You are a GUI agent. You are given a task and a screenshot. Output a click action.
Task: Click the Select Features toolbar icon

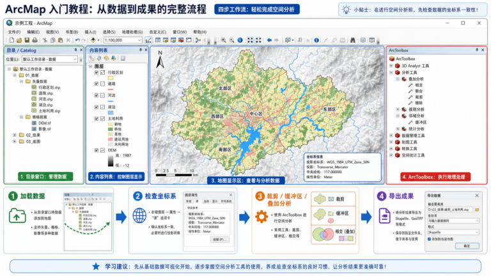pos(288,40)
